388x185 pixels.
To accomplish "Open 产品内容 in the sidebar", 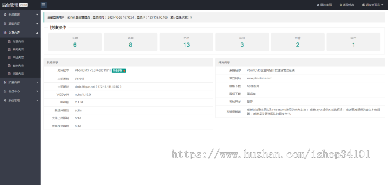I will click(18, 57).
